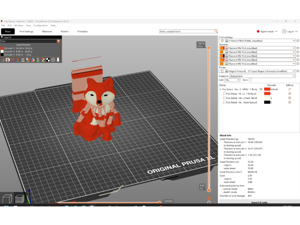The width and height of the screenshot is (300, 225).
Task: Collapse the Legend panel triangle
Action: 2,37
